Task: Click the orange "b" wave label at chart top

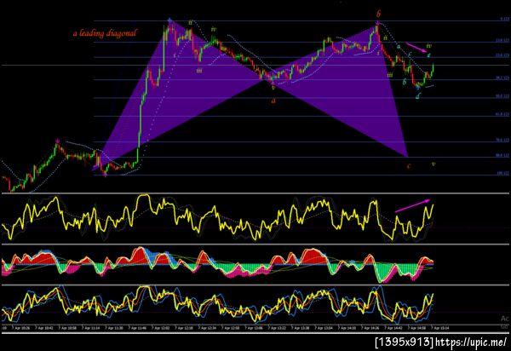Action: click(378, 14)
